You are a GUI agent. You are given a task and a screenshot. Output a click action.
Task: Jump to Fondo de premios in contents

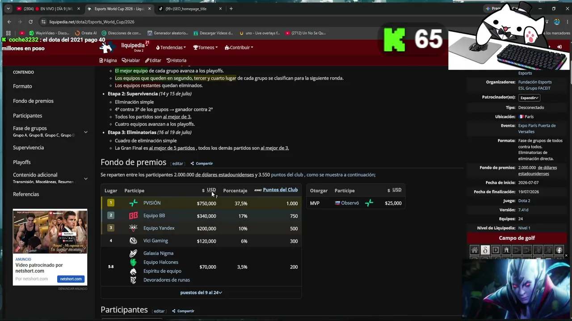[x=33, y=101]
